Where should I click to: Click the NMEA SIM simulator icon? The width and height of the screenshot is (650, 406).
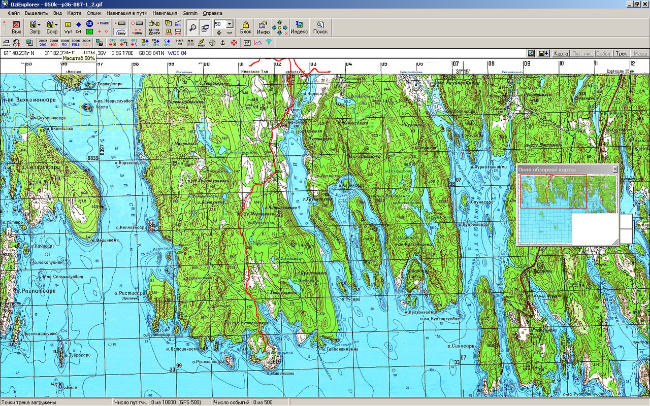[180, 43]
